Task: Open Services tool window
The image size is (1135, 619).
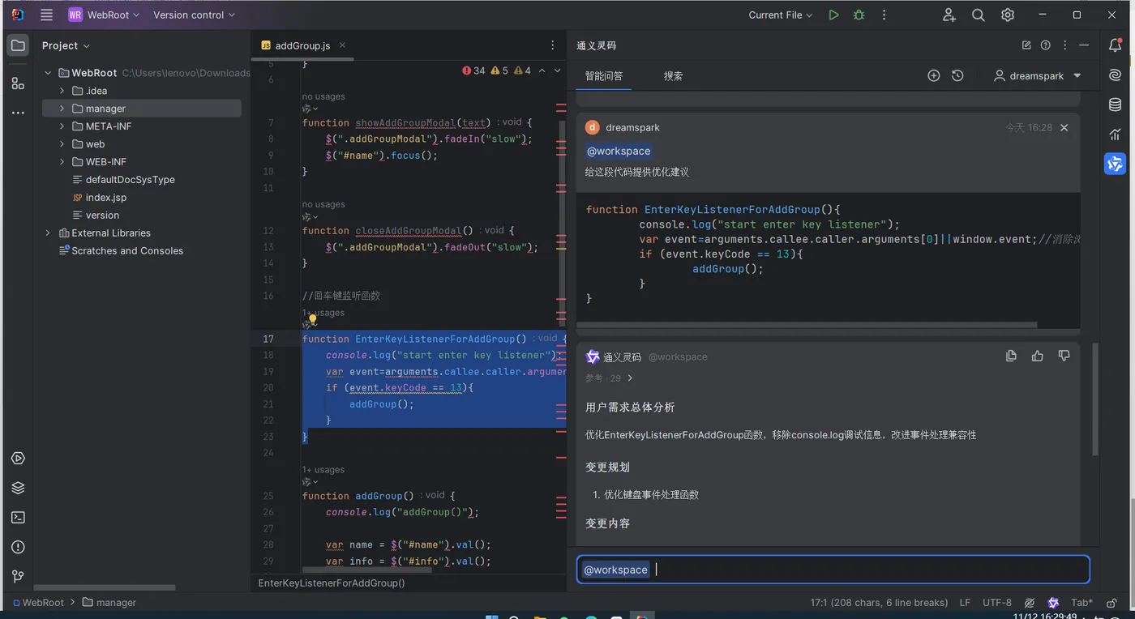Action: (18, 459)
